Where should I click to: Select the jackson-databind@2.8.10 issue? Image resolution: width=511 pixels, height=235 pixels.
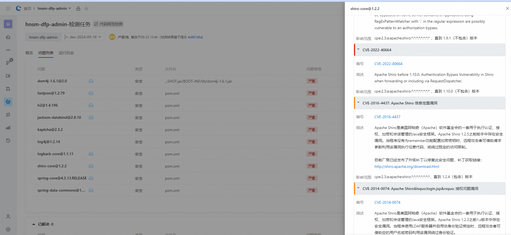(x=59, y=117)
